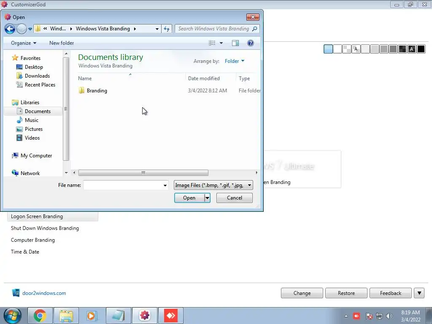Select Desktop in the navigation pane
Viewport: 432px width, 324px height.
pos(34,67)
